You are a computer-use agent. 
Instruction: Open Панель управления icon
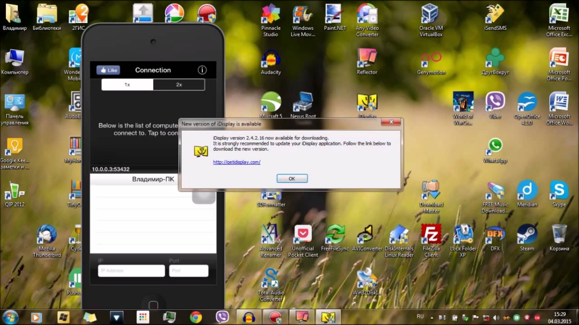[14, 109]
